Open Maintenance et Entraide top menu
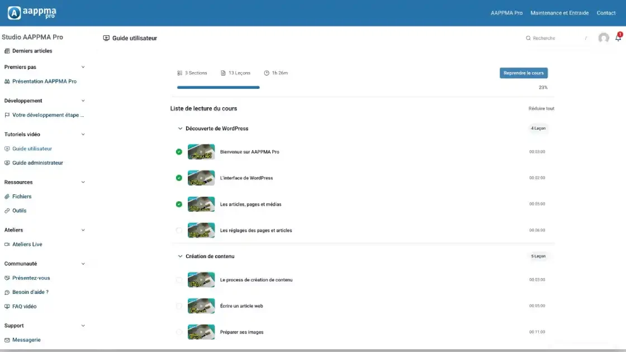 coord(559,13)
